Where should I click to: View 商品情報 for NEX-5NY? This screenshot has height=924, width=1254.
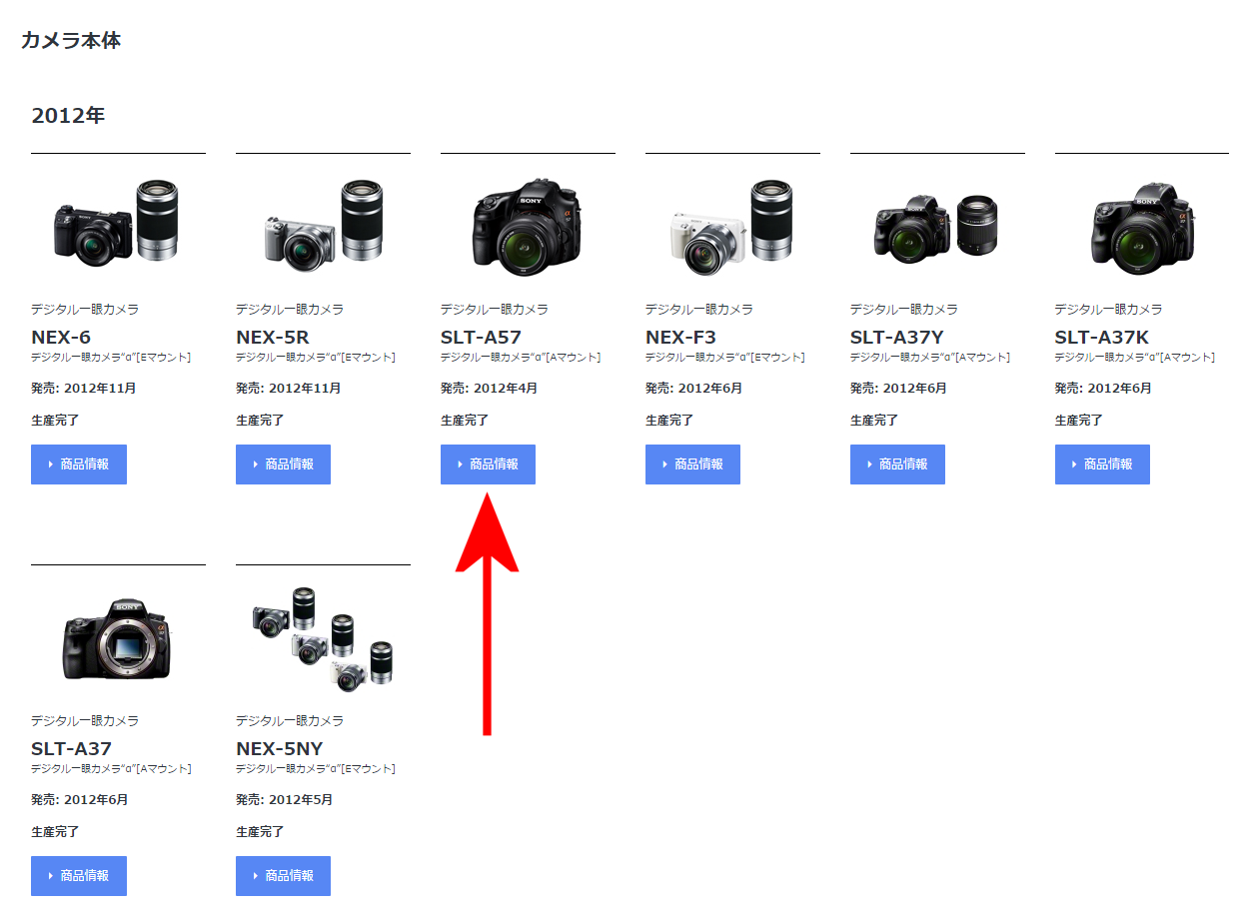click(x=283, y=876)
